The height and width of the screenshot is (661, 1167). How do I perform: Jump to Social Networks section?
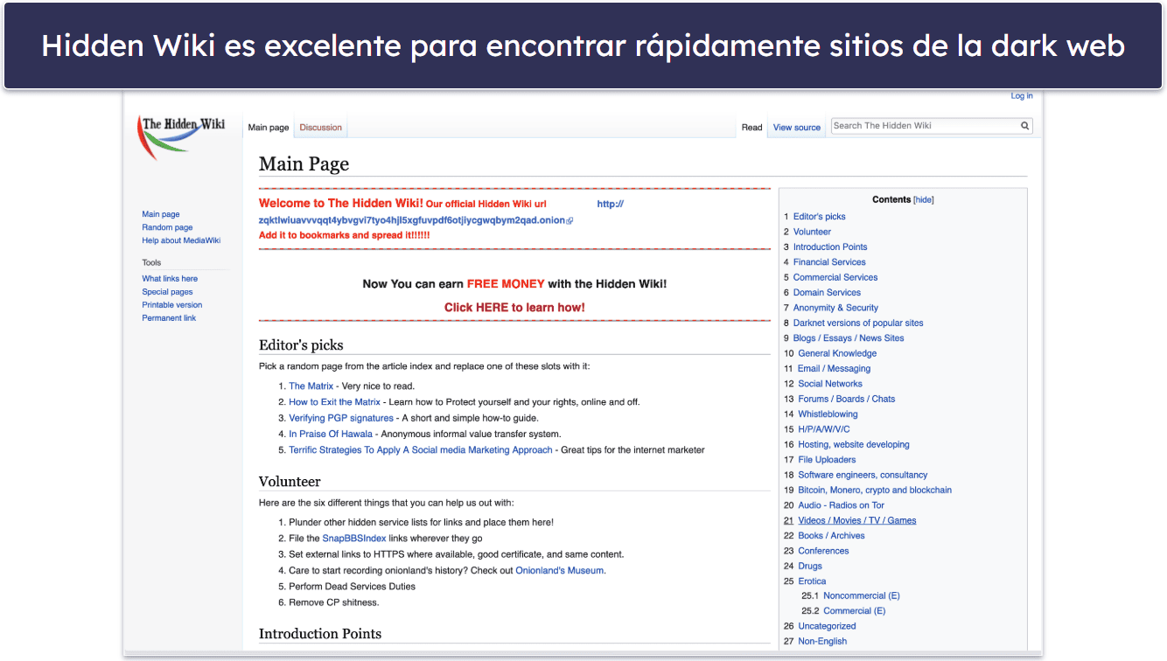[x=830, y=384]
